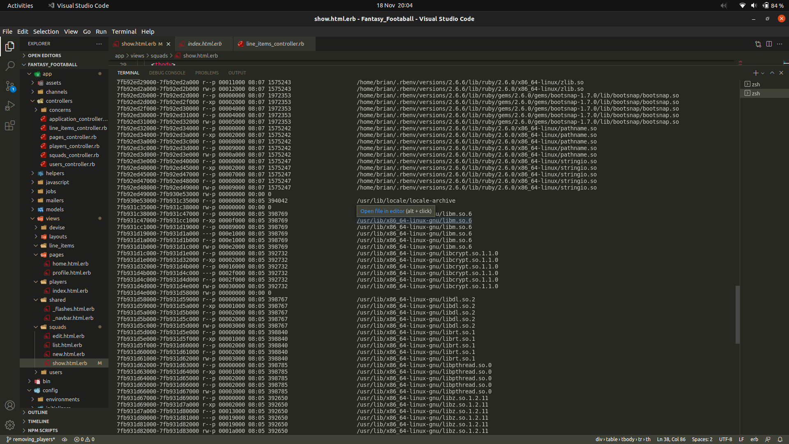Open the Accounts icon in activity bar
789x444 pixels.
(10, 405)
